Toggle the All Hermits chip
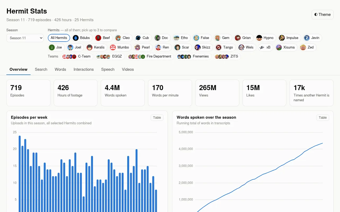The height and width of the screenshot is (212, 340). (59, 38)
